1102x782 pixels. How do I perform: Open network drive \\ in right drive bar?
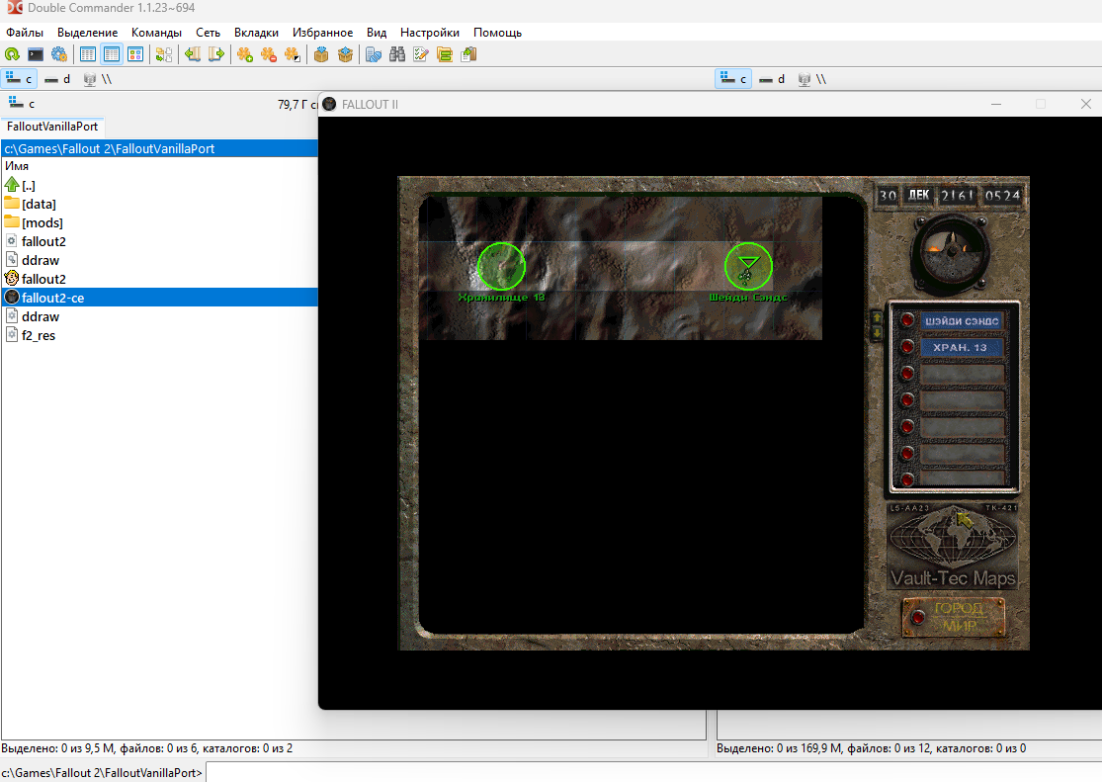[812, 79]
